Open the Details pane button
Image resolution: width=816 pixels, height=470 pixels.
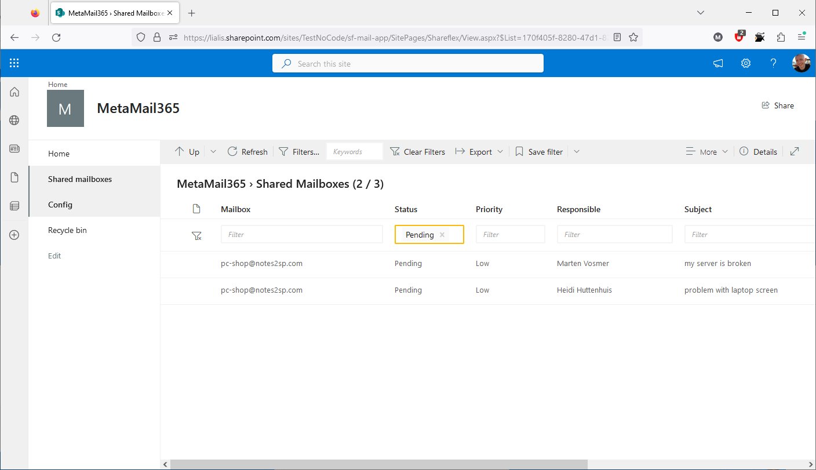click(x=759, y=152)
